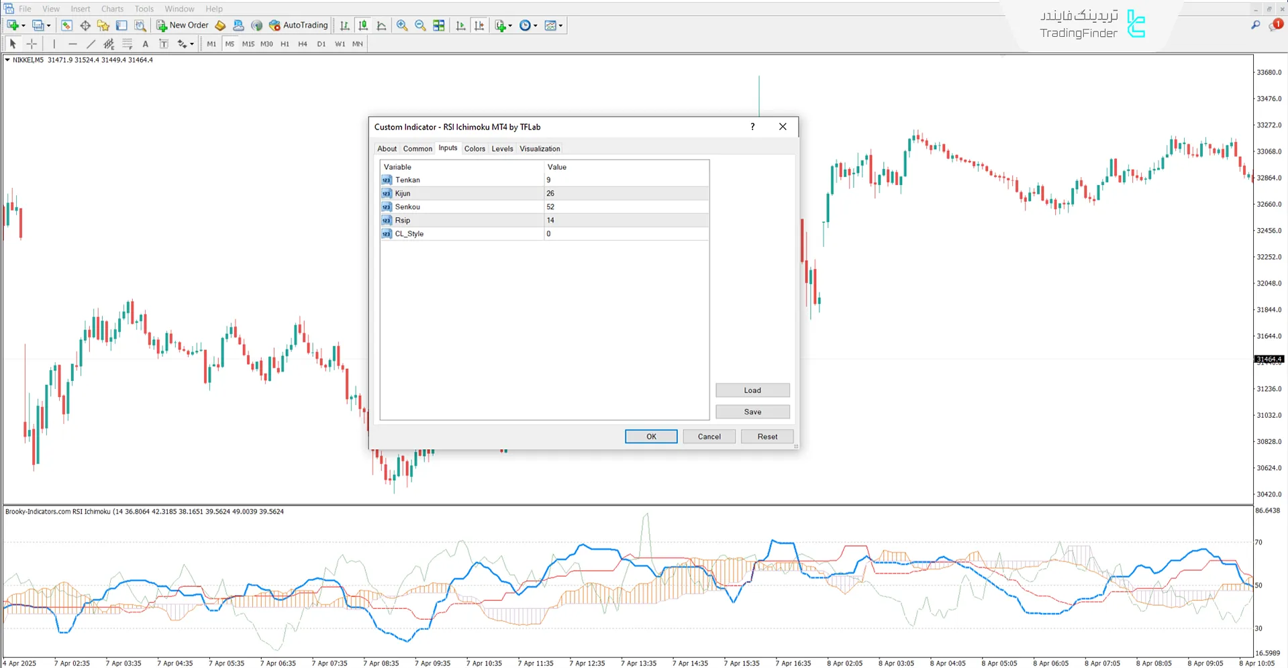Tile the chart windows
Viewport: 1288px width, 668px height.
click(438, 25)
